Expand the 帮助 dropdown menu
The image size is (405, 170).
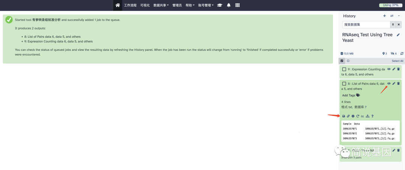click(190, 5)
